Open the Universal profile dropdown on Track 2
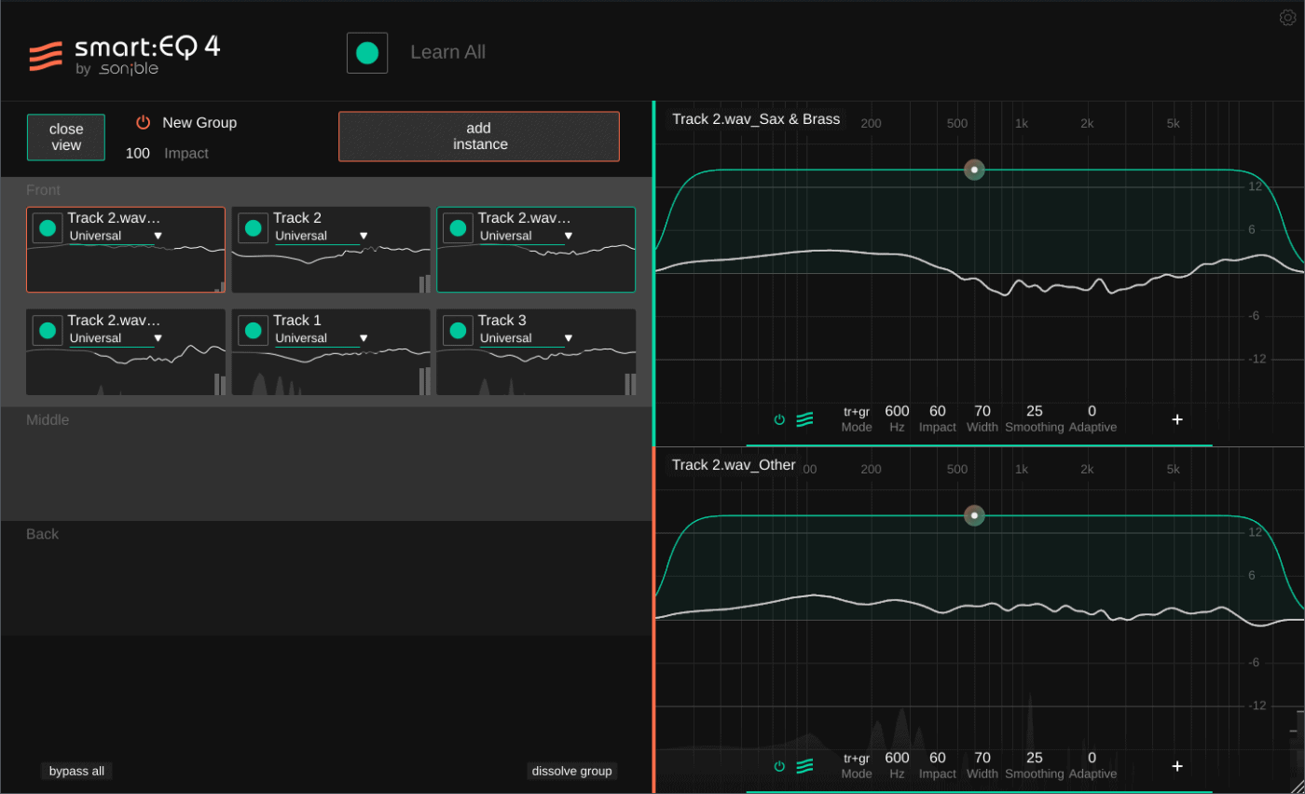The height and width of the screenshot is (794, 1305). (322, 236)
